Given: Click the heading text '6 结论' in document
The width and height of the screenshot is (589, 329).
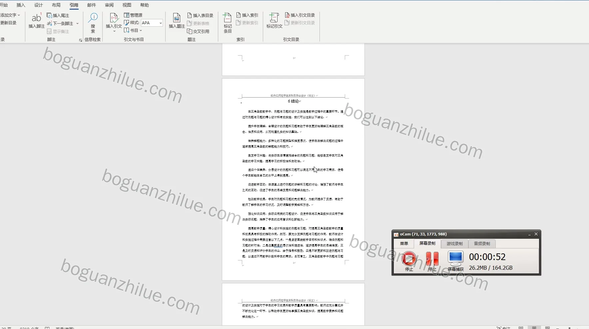Looking at the screenshot, I should [x=294, y=101].
